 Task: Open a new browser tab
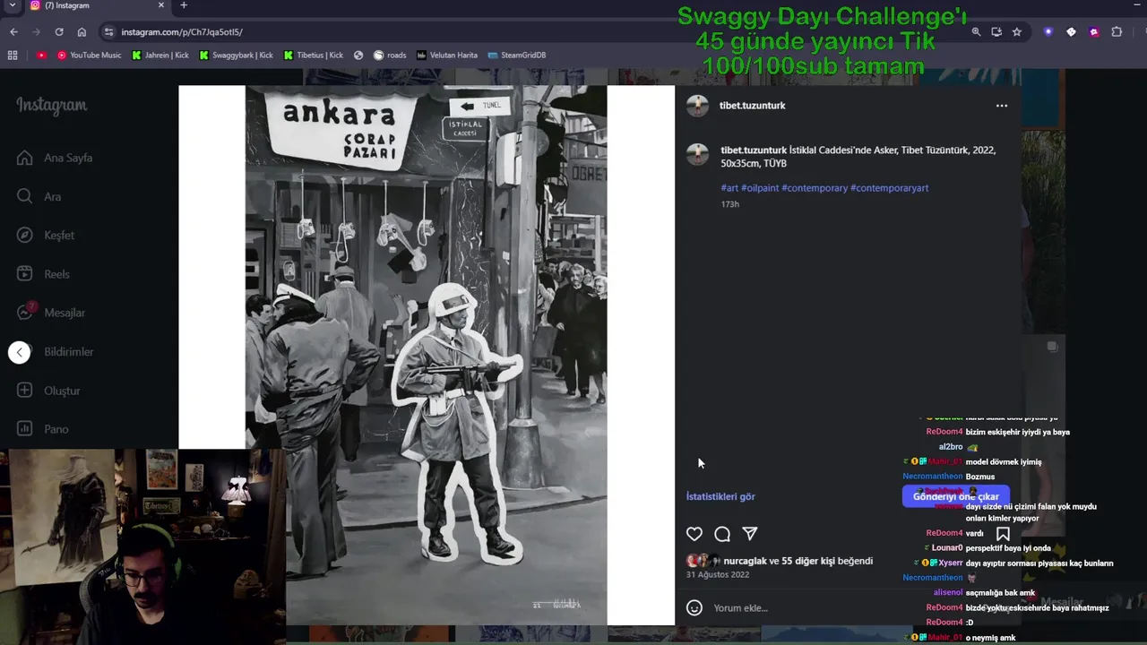184,5
